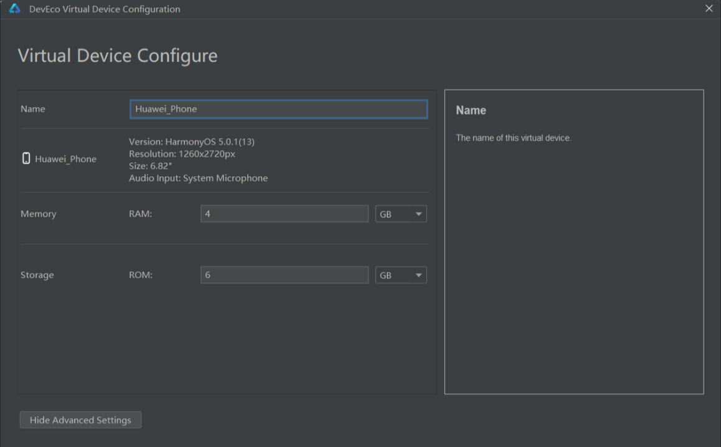Open the ROM unit GB dropdown
Image resolution: width=721 pixels, height=447 pixels.
[401, 275]
